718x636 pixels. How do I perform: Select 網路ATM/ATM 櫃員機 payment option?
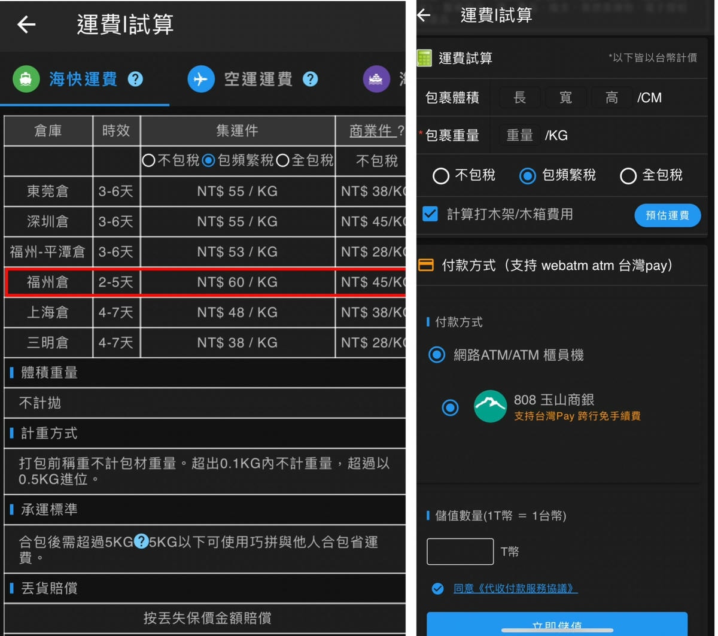click(437, 355)
